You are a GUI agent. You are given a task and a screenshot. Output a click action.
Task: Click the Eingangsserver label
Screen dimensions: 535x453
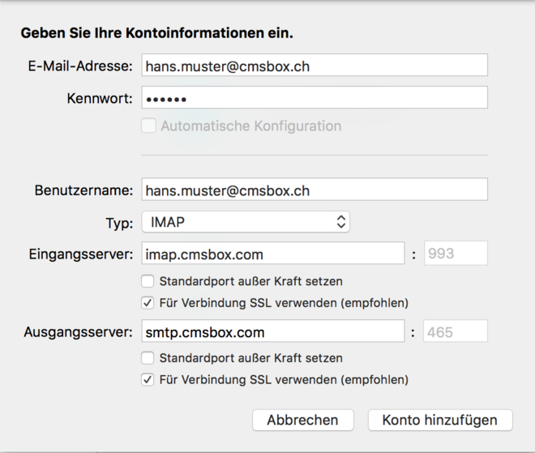click(x=80, y=254)
